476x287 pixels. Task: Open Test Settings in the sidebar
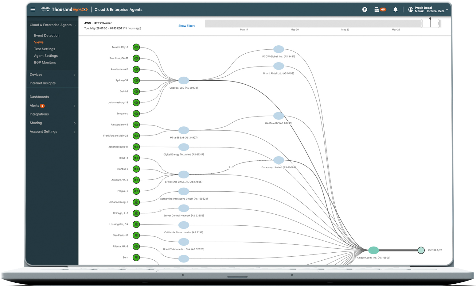point(45,49)
